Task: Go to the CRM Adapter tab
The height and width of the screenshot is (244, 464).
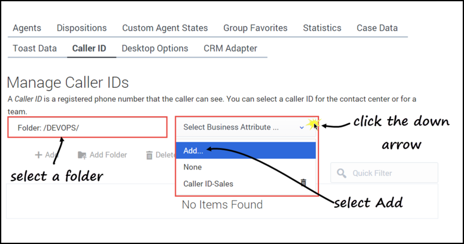Action: coord(230,48)
